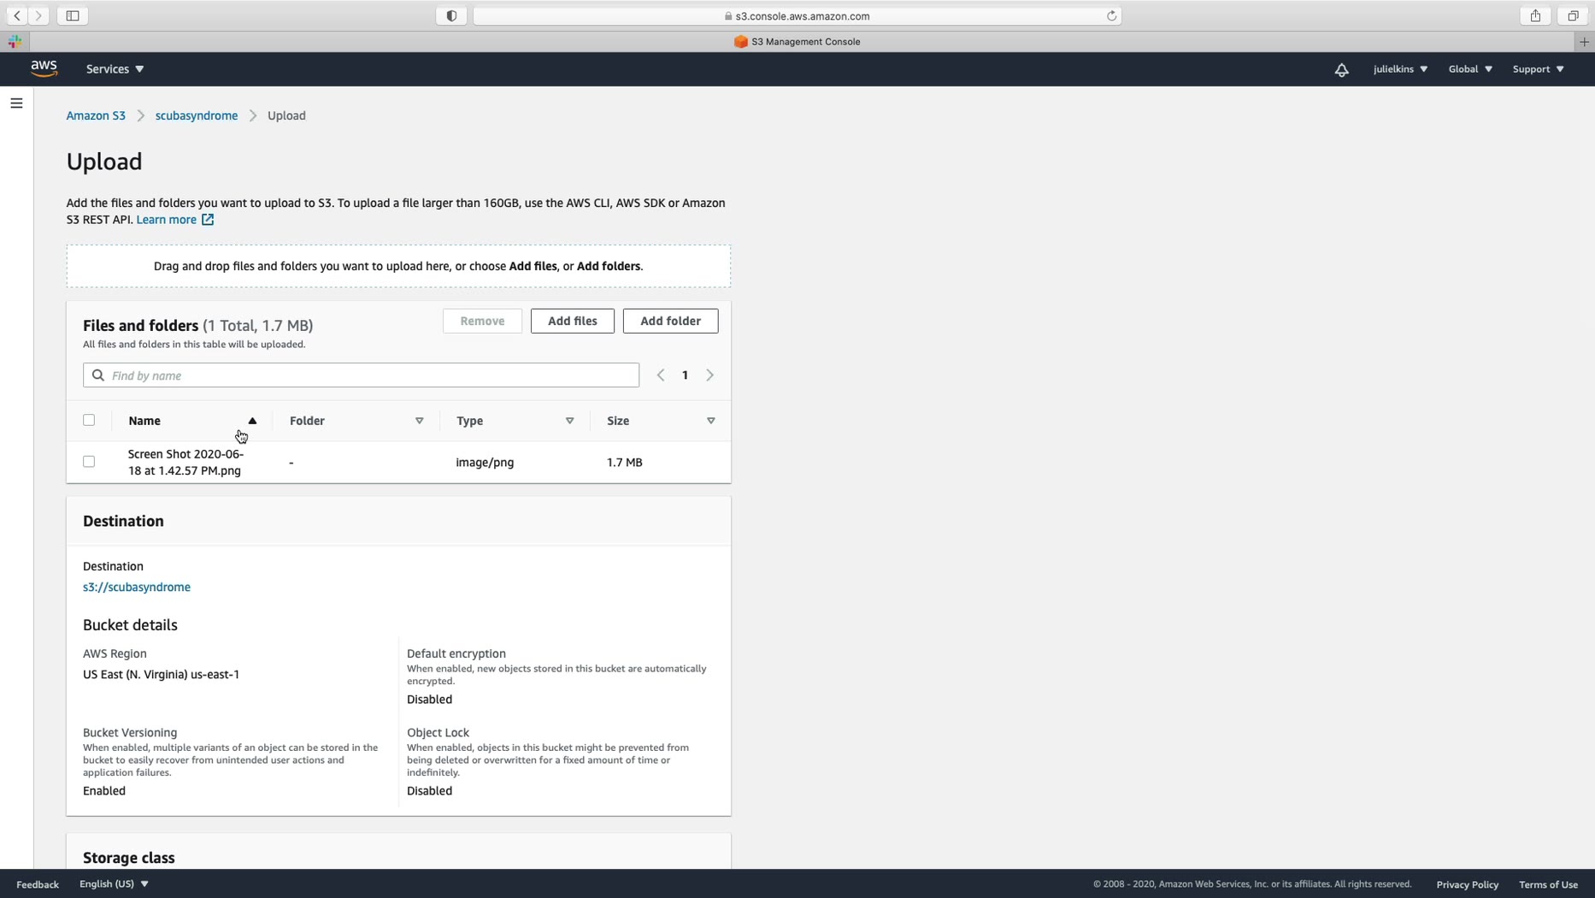Go to next page arrow in file list
The image size is (1595, 898).
(x=709, y=375)
